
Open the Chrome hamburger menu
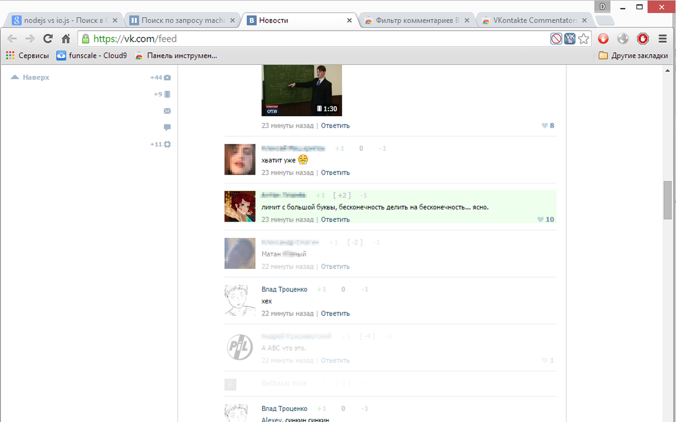point(663,39)
